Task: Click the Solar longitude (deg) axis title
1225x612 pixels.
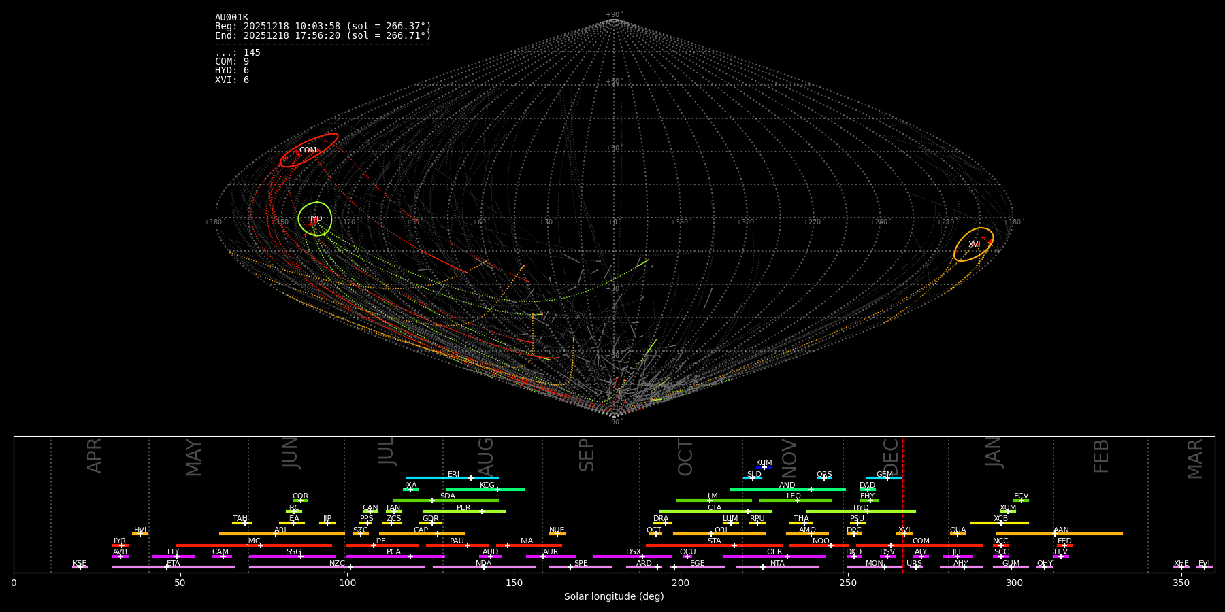Action: tap(614, 597)
